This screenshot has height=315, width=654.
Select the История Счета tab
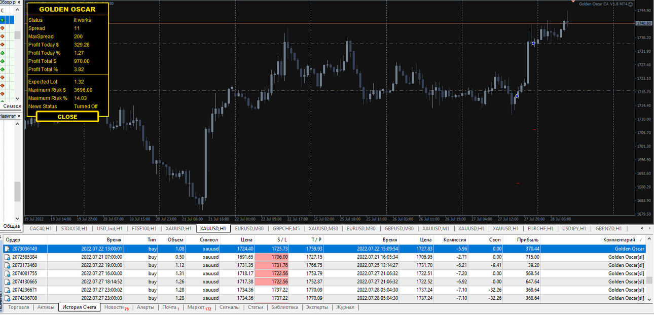(x=79, y=307)
